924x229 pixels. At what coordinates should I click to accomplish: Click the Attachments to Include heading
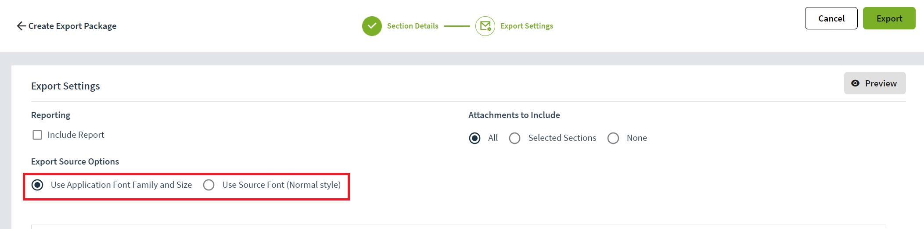[514, 115]
